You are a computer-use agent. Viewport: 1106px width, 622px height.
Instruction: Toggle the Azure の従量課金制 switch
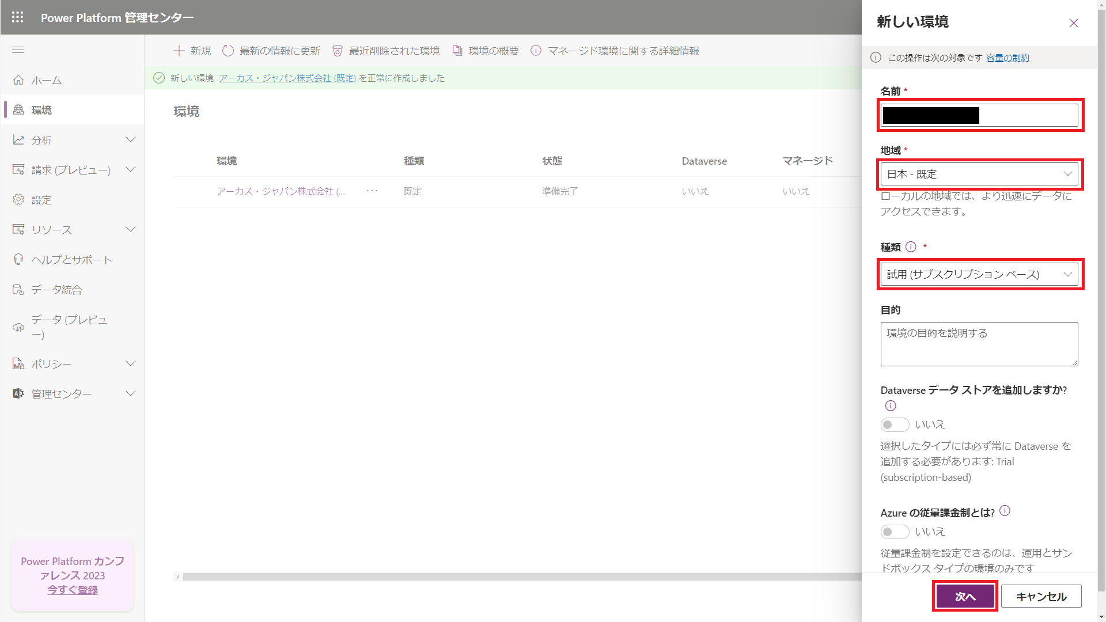click(x=895, y=532)
